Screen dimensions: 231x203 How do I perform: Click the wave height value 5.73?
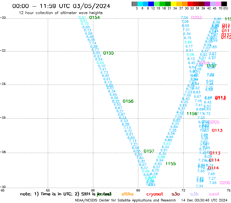[85, 24]
